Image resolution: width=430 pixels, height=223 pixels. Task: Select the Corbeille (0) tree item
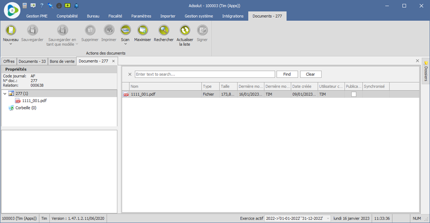[26, 108]
